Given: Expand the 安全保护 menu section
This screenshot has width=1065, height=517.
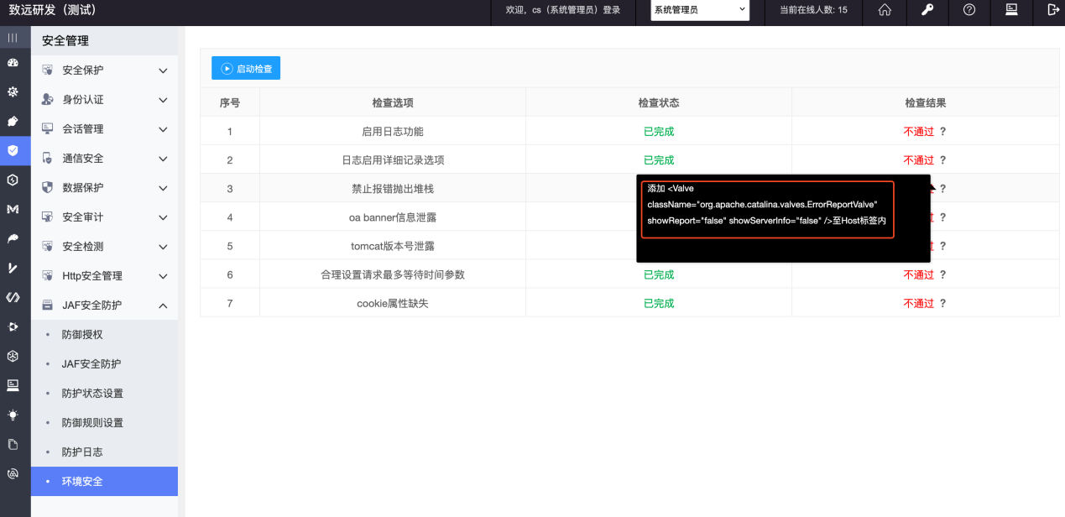Looking at the screenshot, I should 104,70.
